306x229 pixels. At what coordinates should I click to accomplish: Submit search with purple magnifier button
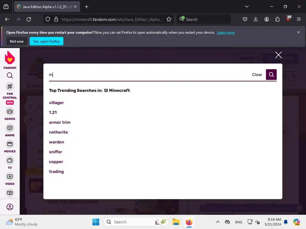271,75
